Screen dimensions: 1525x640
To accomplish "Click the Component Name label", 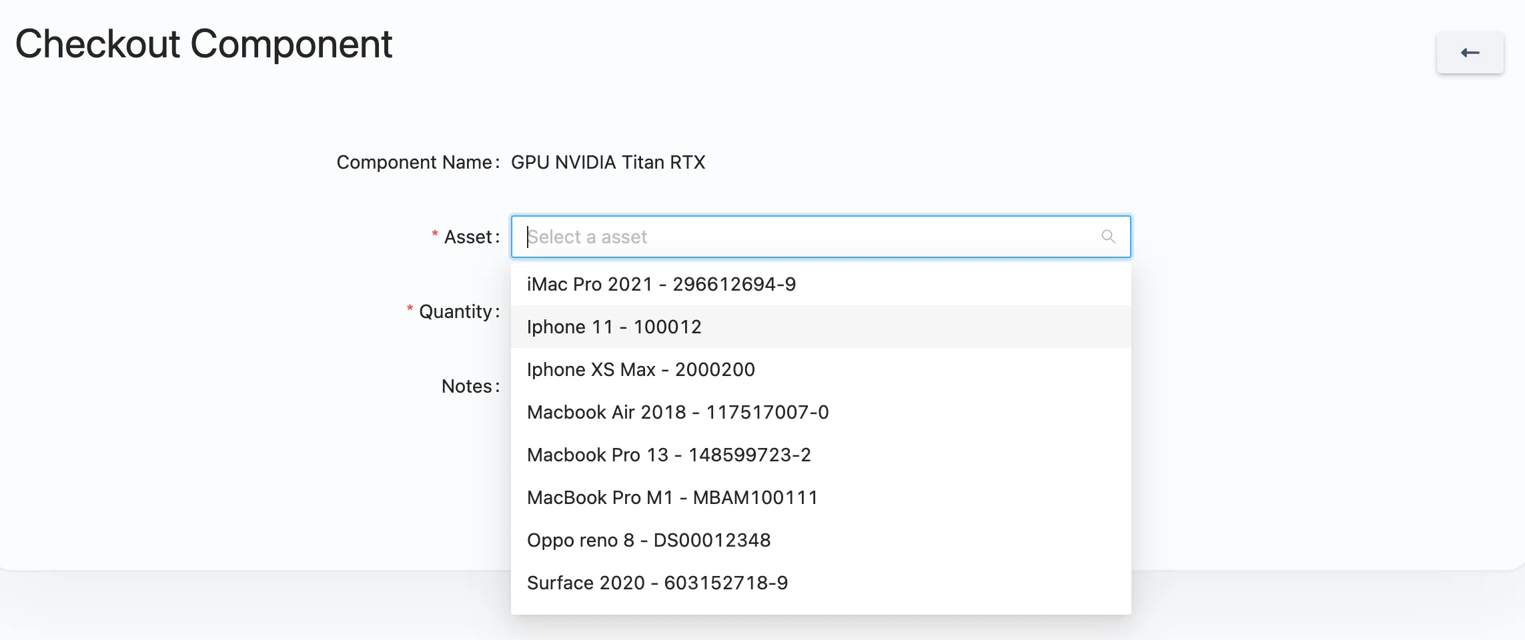I will pos(416,162).
